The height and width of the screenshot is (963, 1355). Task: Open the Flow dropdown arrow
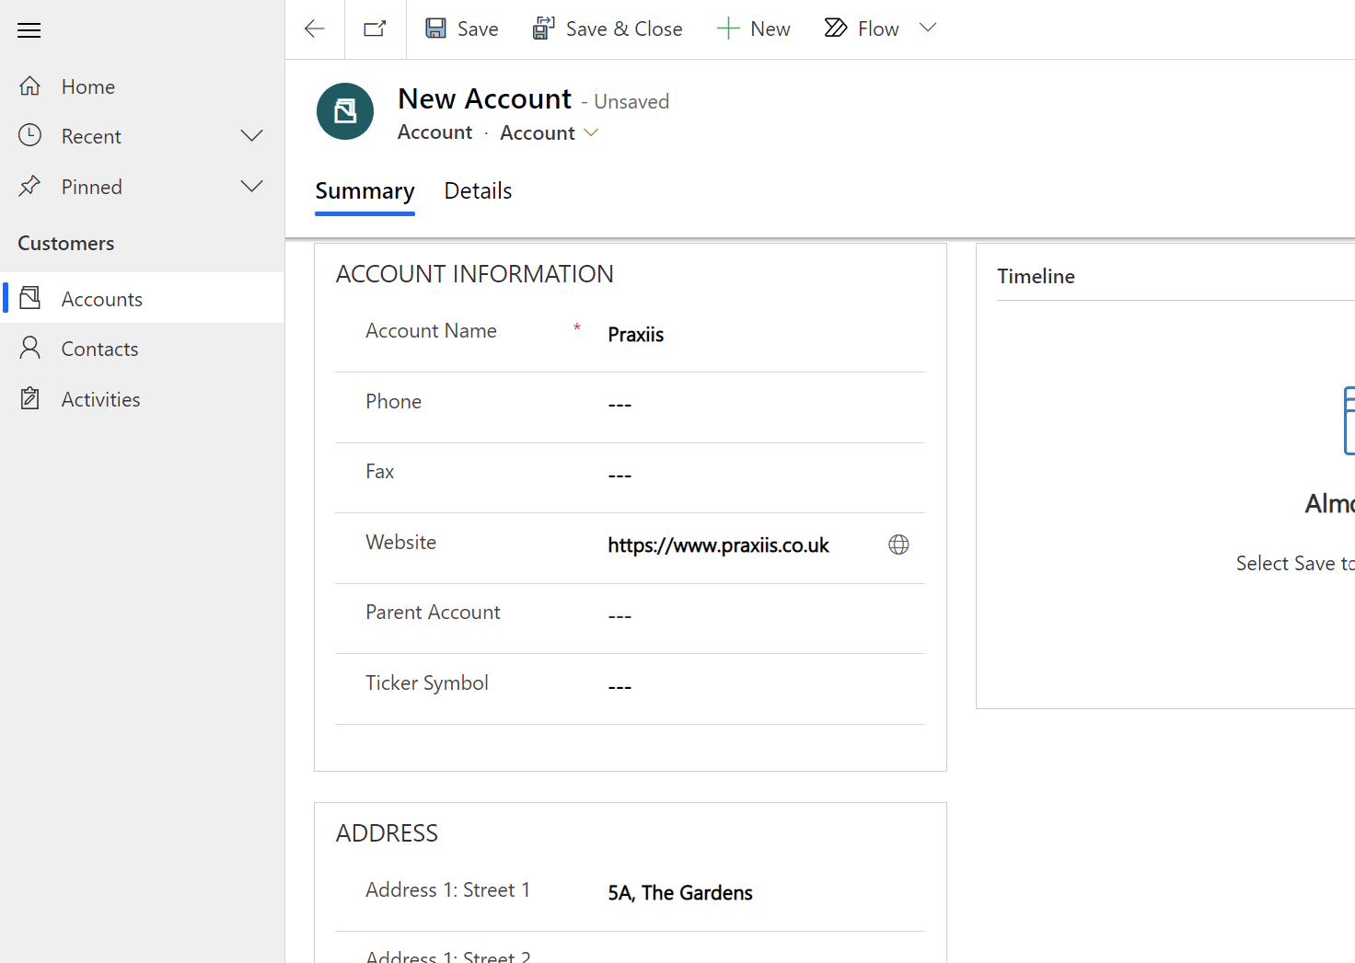click(928, 29)
